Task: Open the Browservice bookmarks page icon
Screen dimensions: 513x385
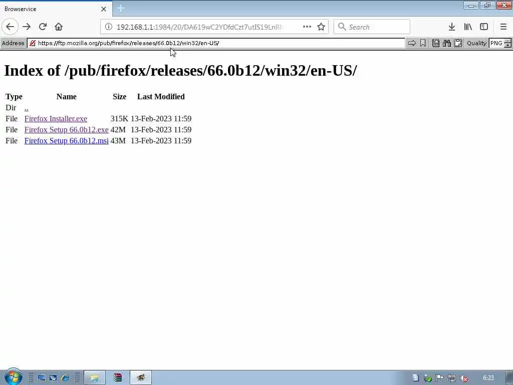Action: (x=436, y=43)
